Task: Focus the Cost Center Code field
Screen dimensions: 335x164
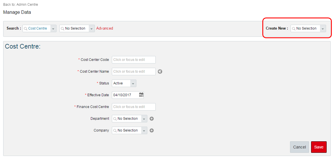Action: (134, 60)
